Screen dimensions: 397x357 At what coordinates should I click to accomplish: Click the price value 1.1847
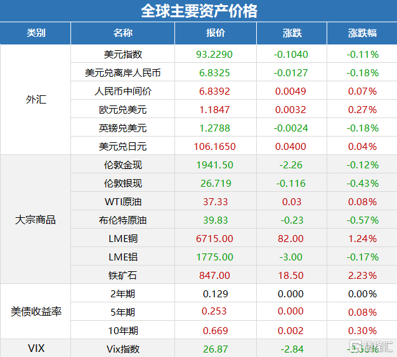tap(214, 110)
